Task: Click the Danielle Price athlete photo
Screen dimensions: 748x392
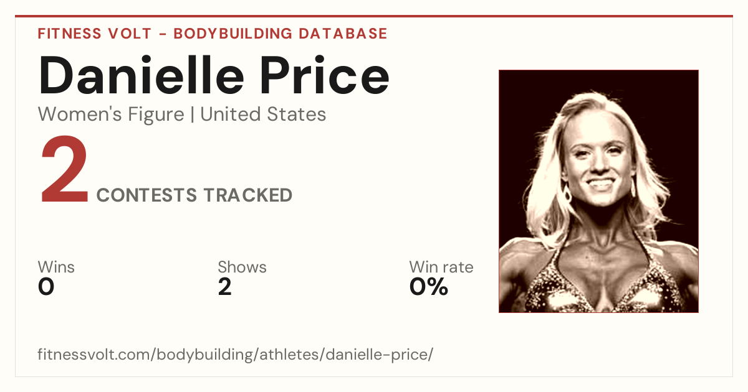Action: point(598,191)
